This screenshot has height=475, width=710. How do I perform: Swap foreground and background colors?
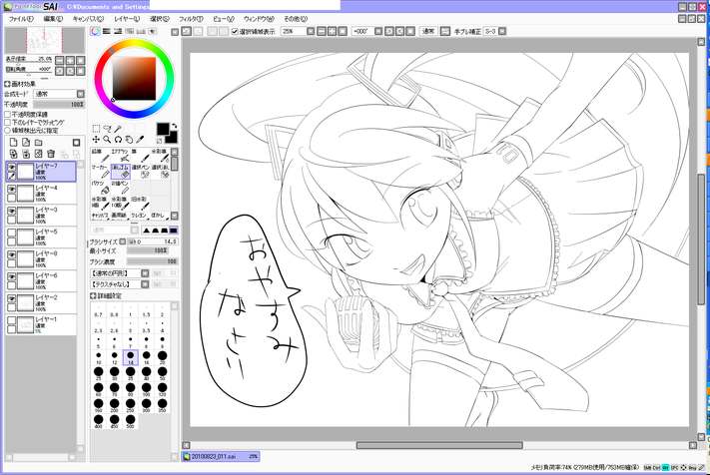click(175, 126)
